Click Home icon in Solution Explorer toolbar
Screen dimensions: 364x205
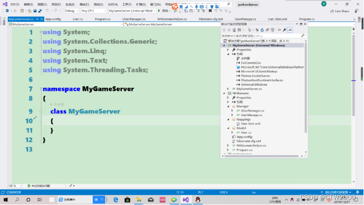click(234, 30)
